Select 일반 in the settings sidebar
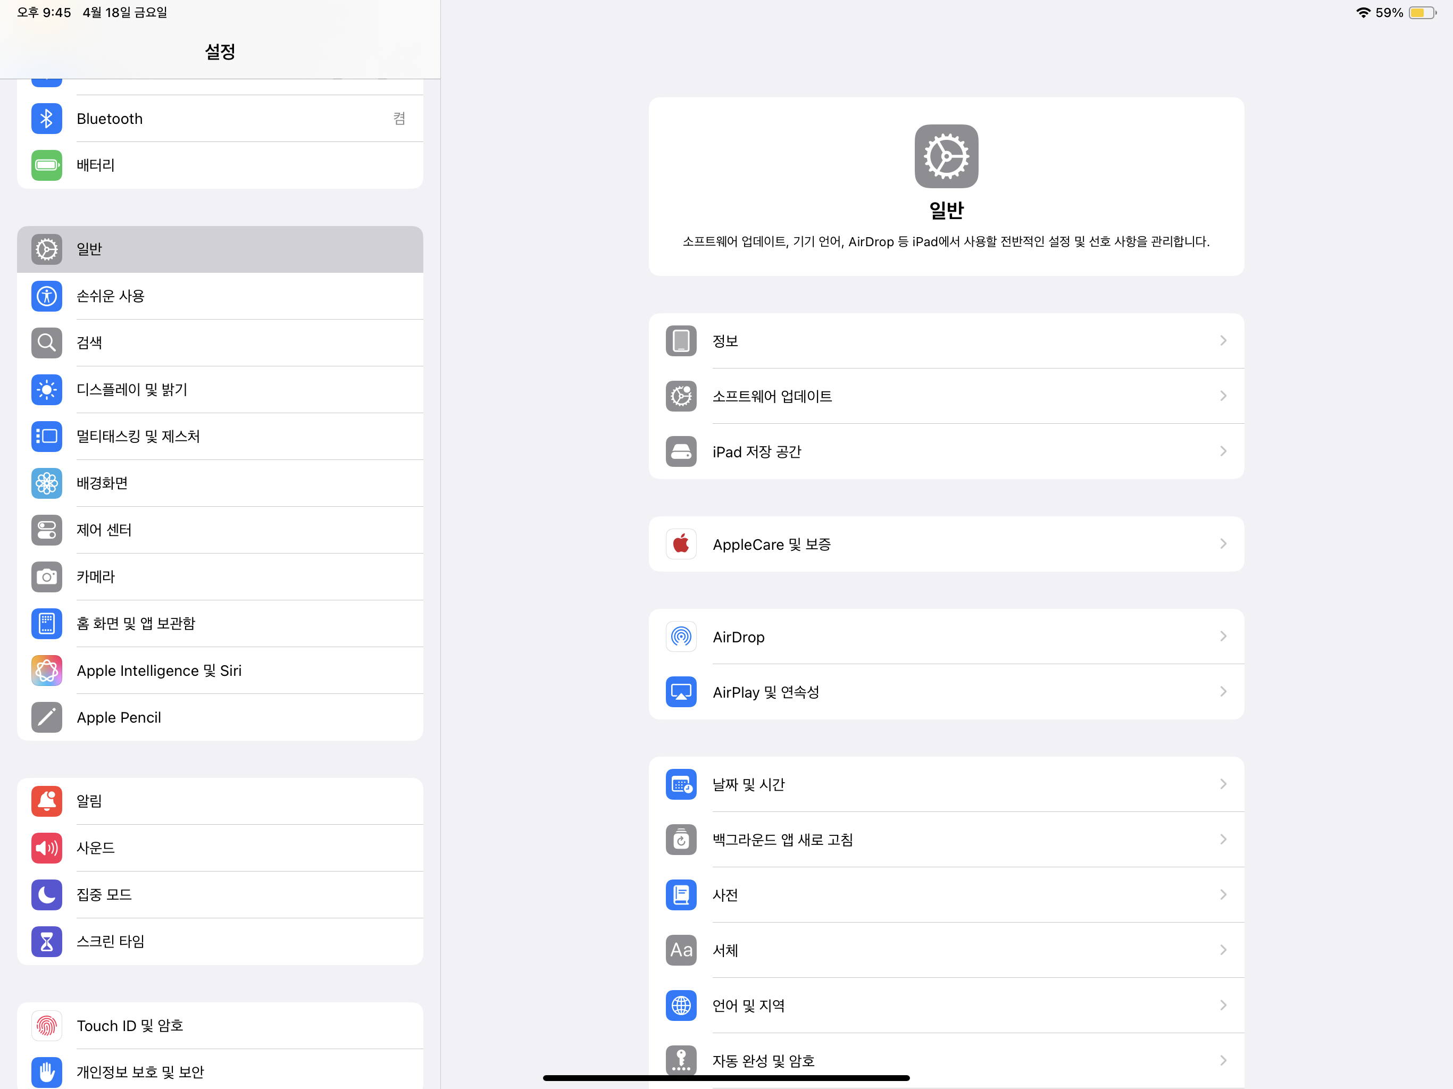 coord(220,249)
